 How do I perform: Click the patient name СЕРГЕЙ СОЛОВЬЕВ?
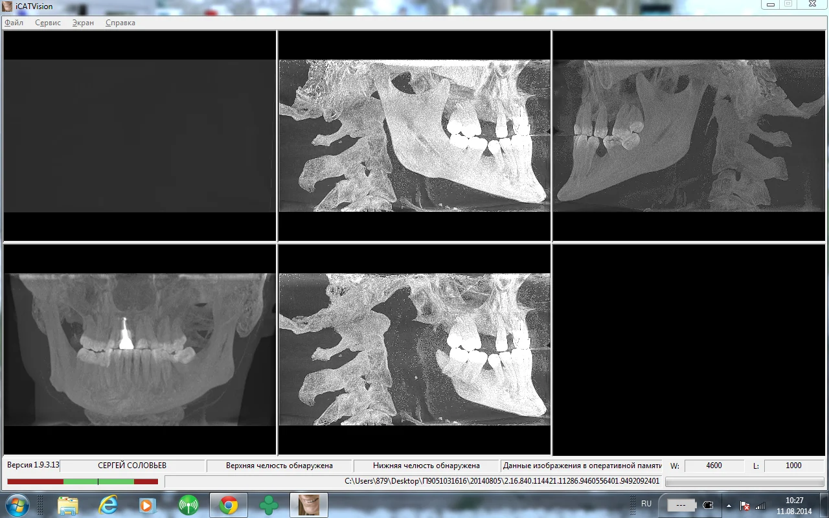tap(132, 466)
